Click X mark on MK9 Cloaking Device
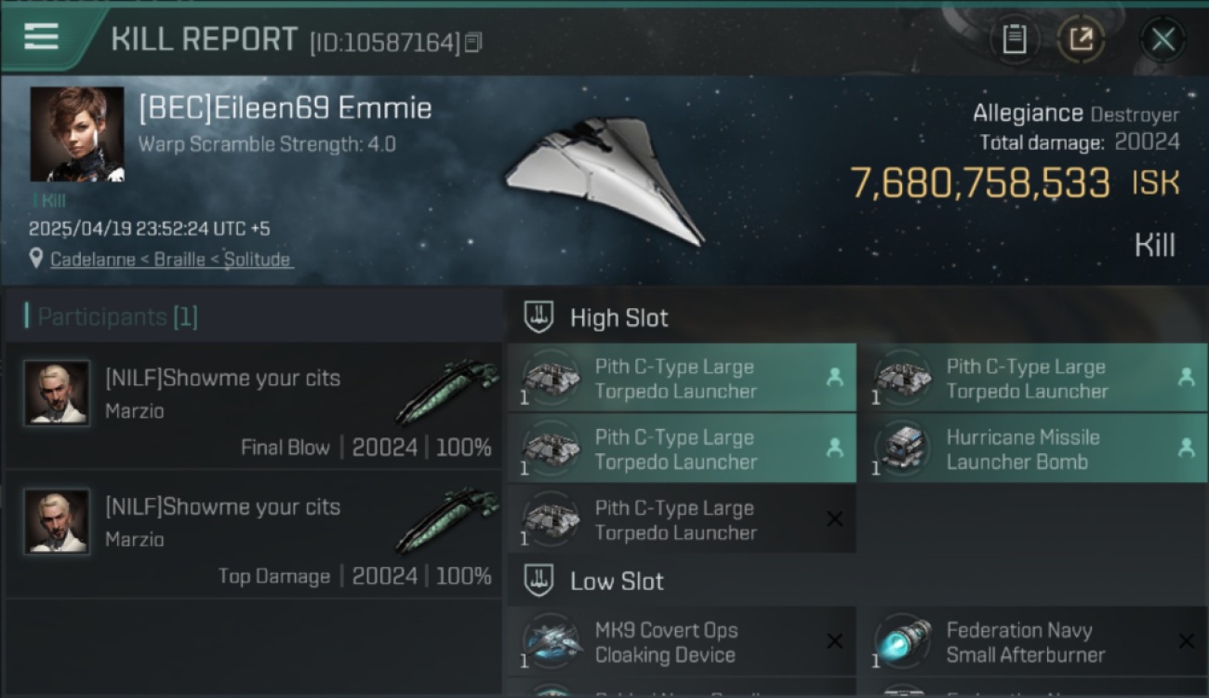Viewport: 1209px width, 698px height. [x=834, y=641]
